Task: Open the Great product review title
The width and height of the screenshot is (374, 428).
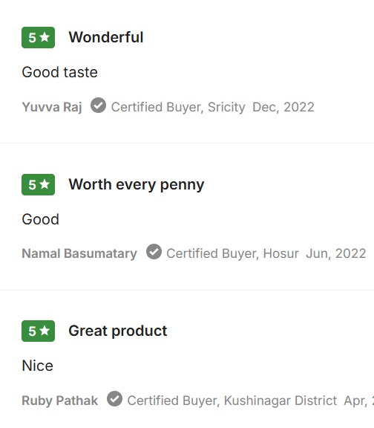Action: [118, 331]
